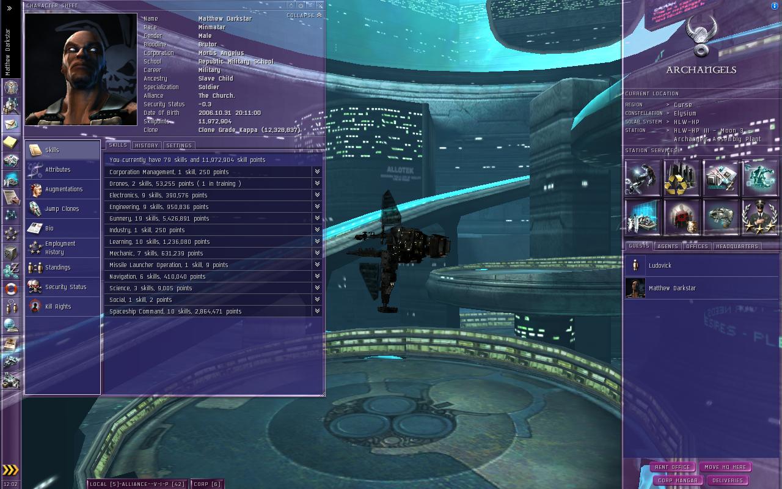Screen dimensions: 782x489
Task: Click 'The Church.' alliance name
Action: pyautogui.click(x=217, y=96)
